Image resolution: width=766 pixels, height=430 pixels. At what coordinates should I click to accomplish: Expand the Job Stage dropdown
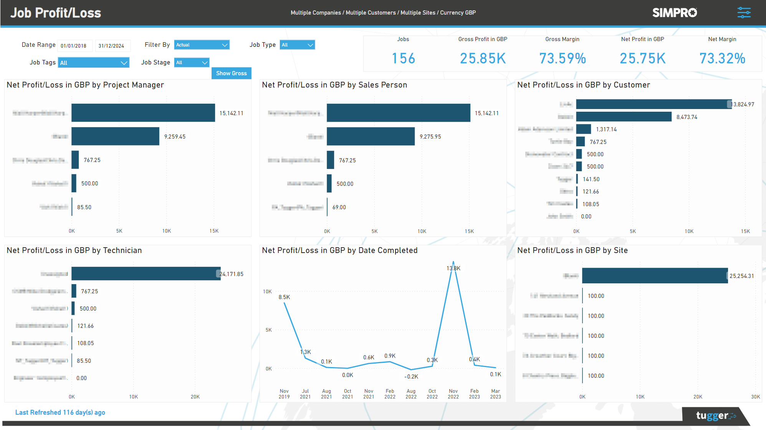tap(191, 62)
